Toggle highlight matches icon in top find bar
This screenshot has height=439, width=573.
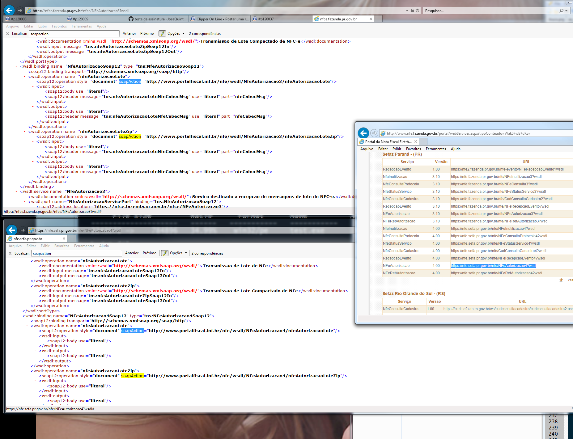pos(162,33)
